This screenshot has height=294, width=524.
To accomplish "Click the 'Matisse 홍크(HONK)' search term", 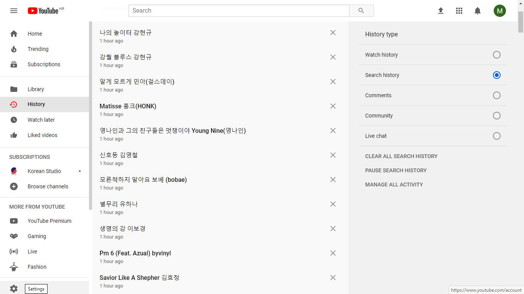I will [128, 106].
